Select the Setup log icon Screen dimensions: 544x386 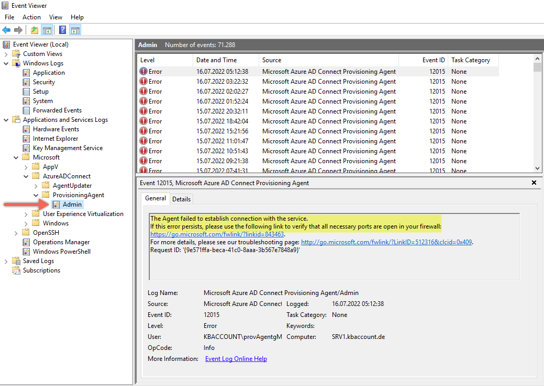click(x=26, y=92)
